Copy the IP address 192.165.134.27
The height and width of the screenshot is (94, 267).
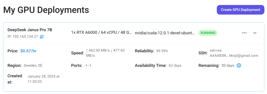click(42, 37)
